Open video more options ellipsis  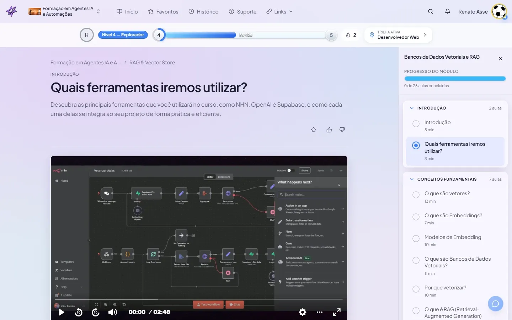[x=320, y=312]
